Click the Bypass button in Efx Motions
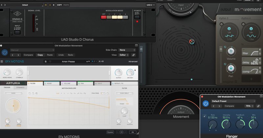Viewport: 263px width, 138px height. click(110, 132)
